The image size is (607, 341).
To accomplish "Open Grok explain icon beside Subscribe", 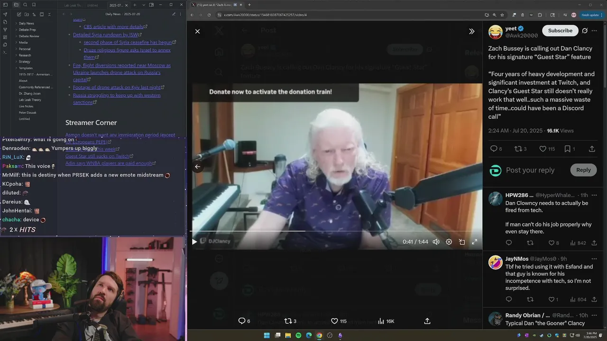I will click(x=585, y=31).
